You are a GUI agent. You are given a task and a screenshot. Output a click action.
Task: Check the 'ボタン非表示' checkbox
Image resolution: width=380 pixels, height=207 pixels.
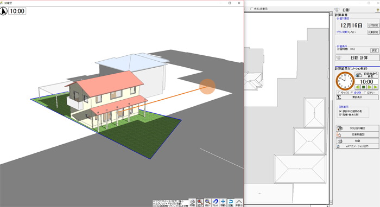pyautogui.click(x=251, y=9)
